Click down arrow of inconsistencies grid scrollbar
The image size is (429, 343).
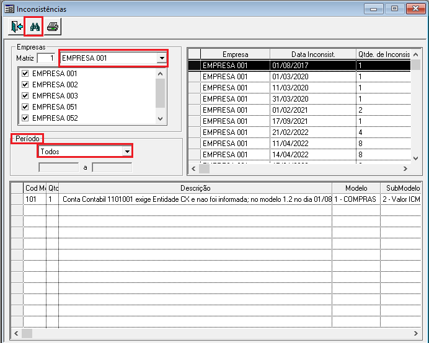click(x=415, y=158)
